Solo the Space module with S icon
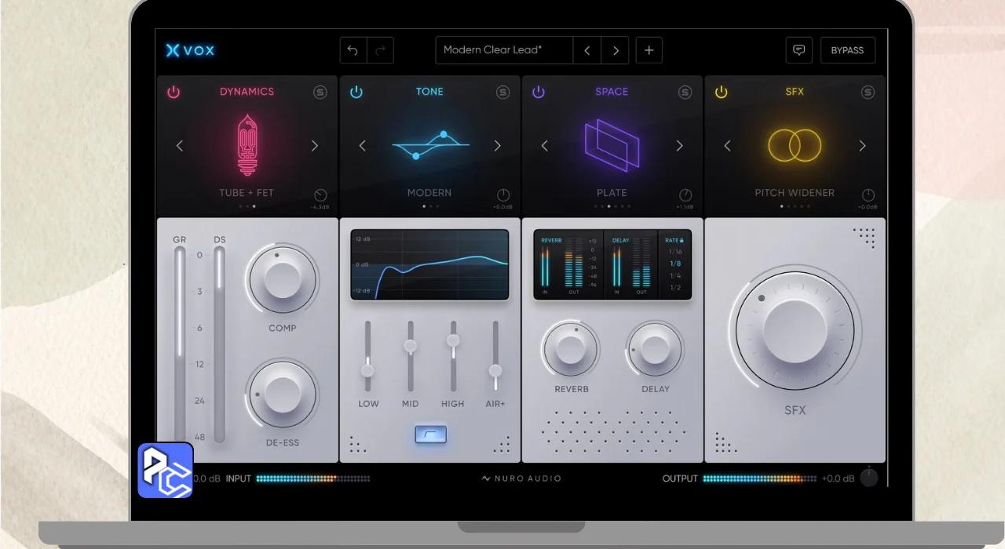 point(685,93)
